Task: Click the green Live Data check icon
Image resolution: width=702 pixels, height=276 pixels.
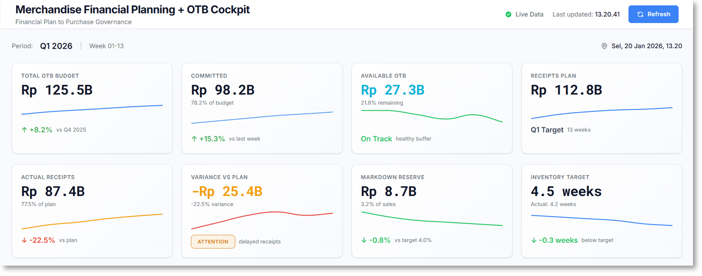Action: coord(508,15)
